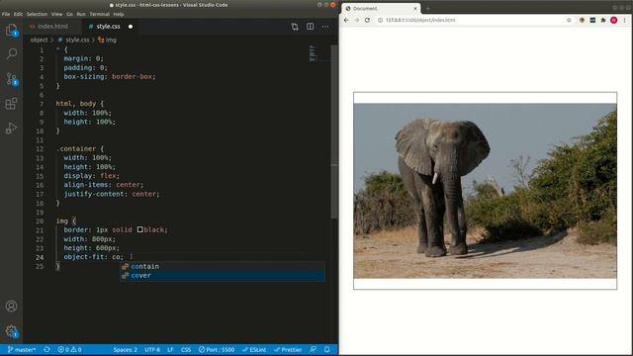Open the Explorer view in activity bar
Image resolution: width=633 pixels, height=356 pixels.
pyautogui.click(x=11, y=30)
